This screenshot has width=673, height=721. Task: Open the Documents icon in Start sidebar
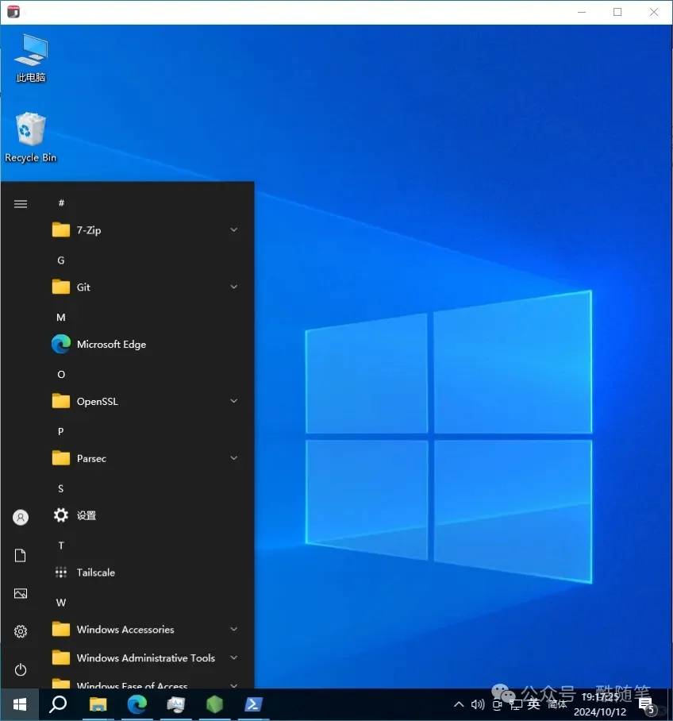tap(20, 555)
